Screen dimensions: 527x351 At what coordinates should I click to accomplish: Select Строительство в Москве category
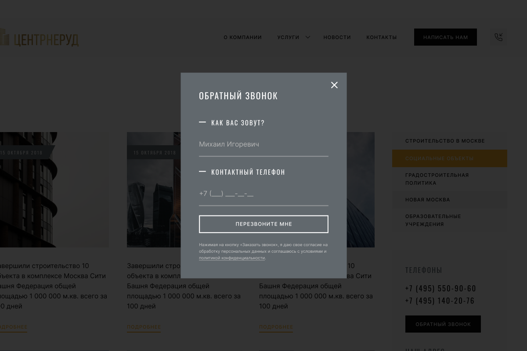(x=445, y=141)
